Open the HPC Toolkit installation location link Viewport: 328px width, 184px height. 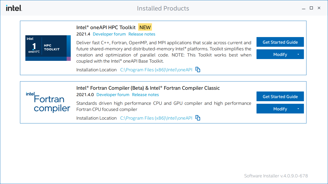156,70
